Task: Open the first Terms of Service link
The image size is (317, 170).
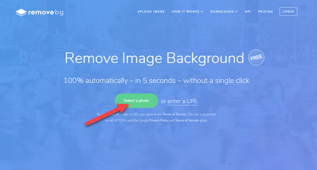Action: (174, 114)
